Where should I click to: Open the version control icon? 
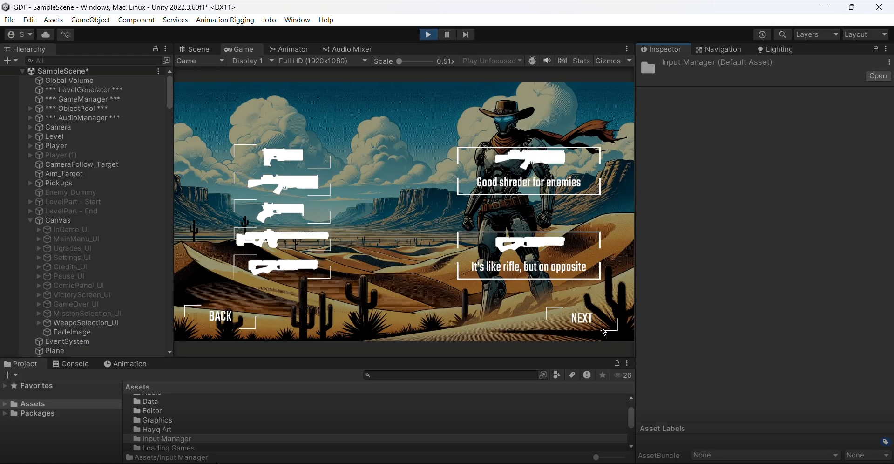click(66, 34)
